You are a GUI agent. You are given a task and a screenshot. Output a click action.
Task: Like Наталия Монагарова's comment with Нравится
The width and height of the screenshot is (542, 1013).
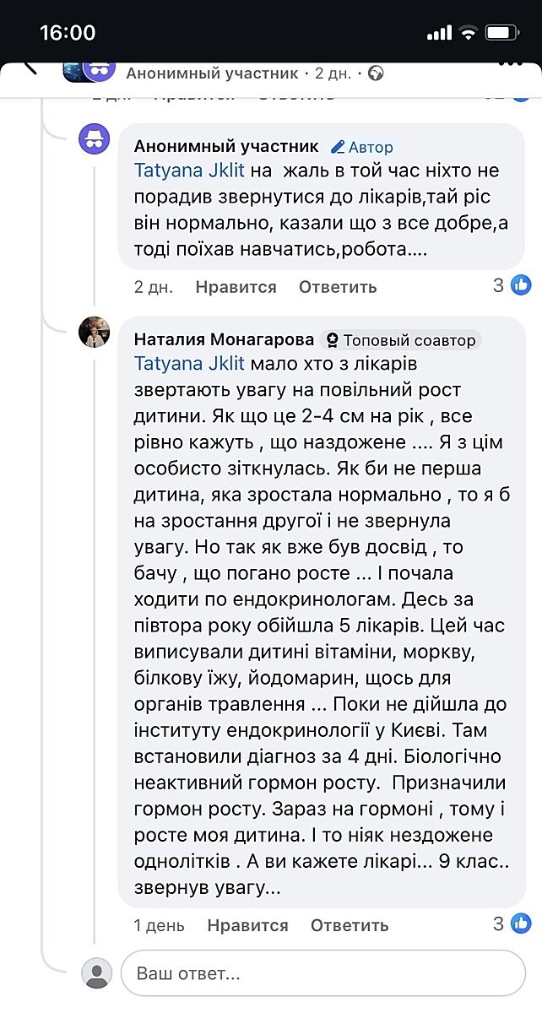[247, 925]
